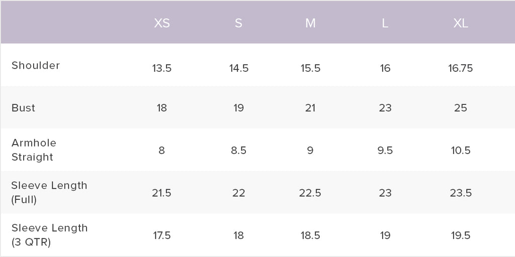
Task: Select the Sleeve Length (Full) label
Action: [x=49, y=192]
